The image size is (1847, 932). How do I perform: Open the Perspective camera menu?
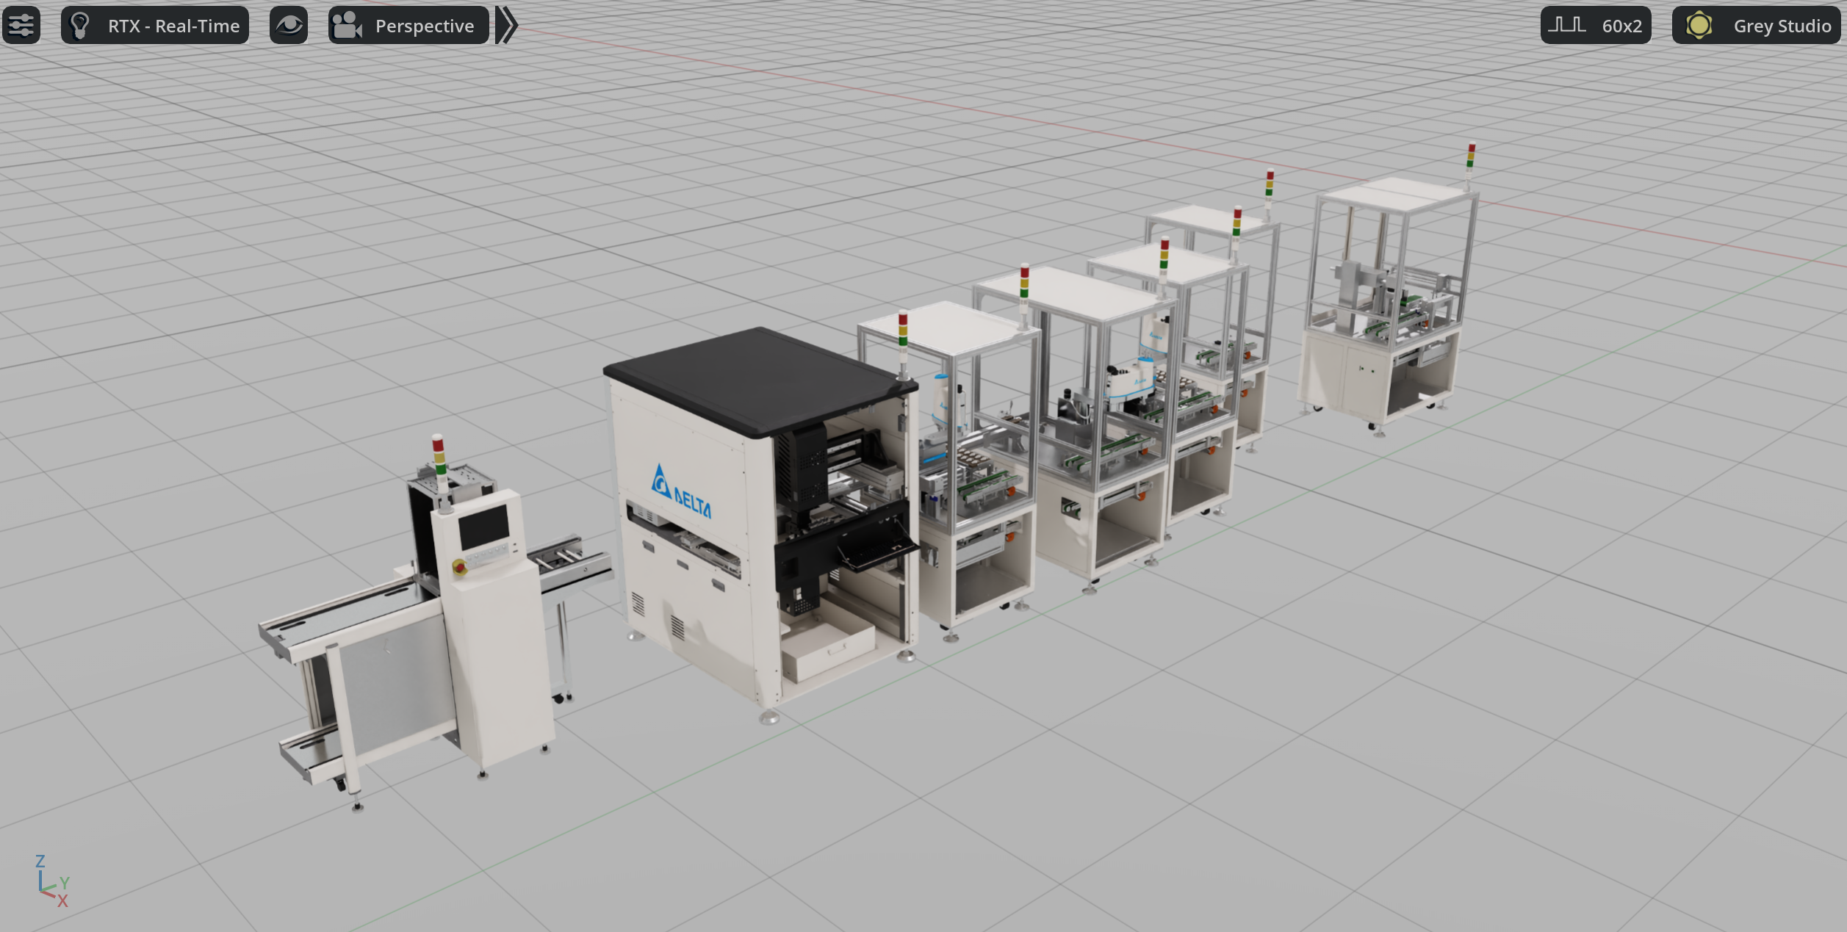pyautogui.click(x=408, y=26)
